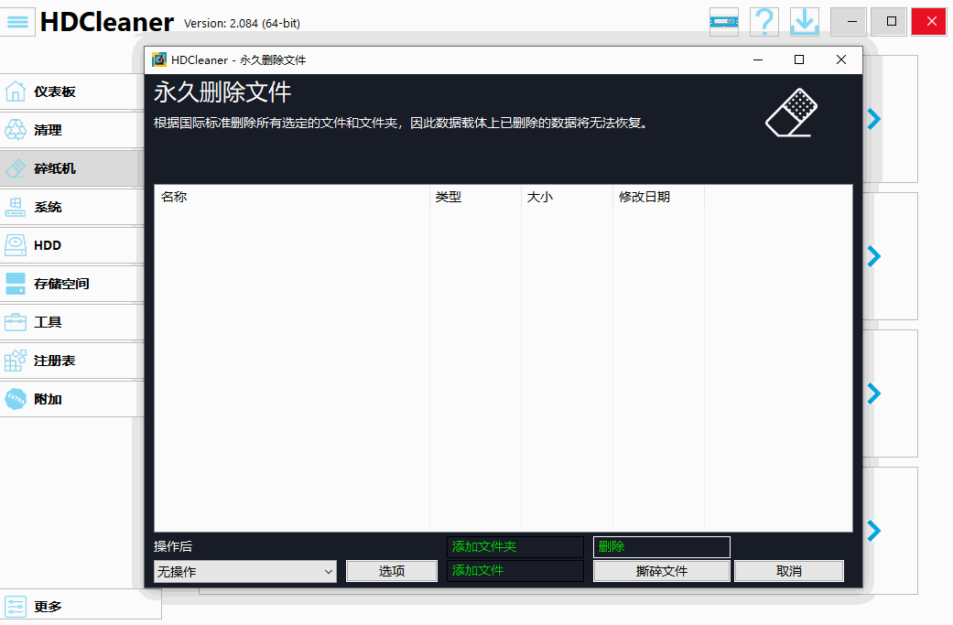Minimize the 永久删除文件 dialog
The image size is (953, 625).
tap(758, 59)
